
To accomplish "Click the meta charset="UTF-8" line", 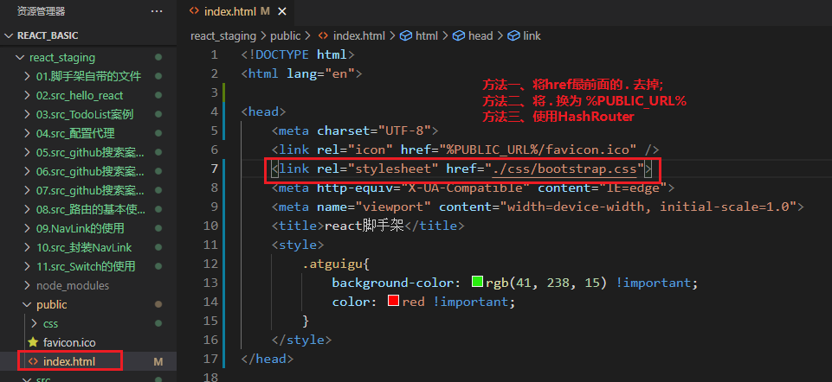I will 354,131.
